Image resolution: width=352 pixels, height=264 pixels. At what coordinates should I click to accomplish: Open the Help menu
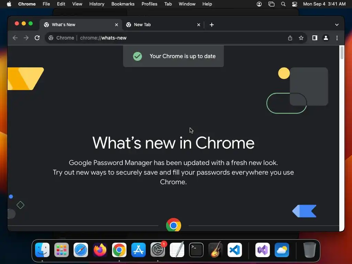207,4
